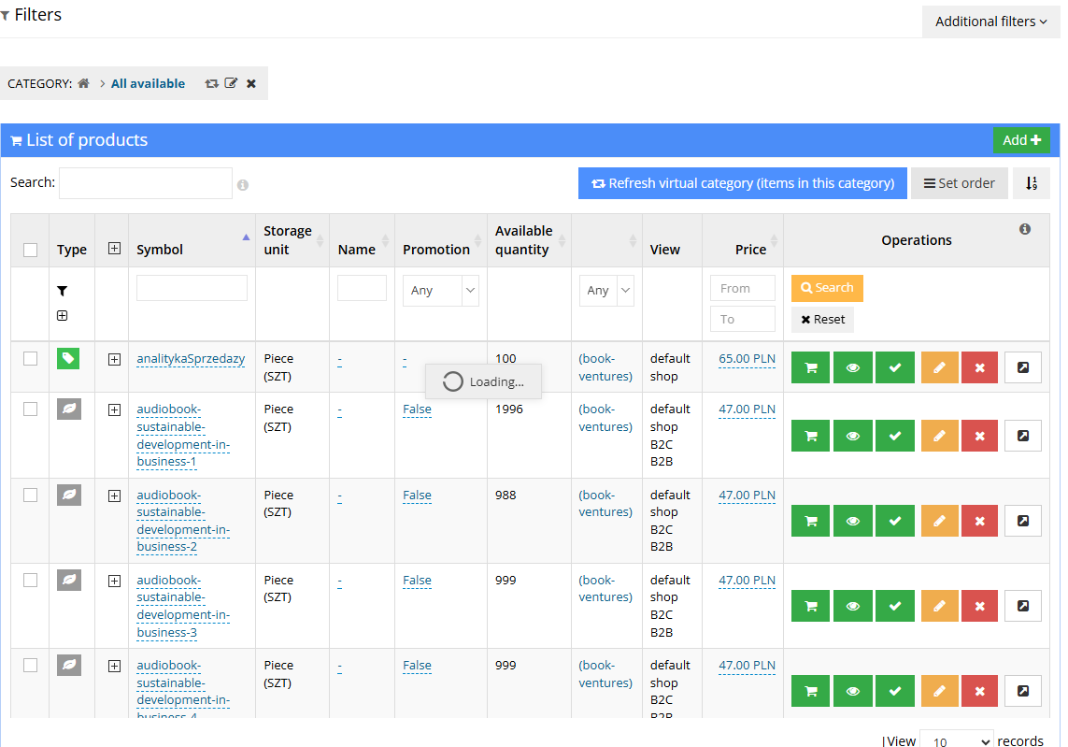Click Refresh virtual category button

[743, 183]
